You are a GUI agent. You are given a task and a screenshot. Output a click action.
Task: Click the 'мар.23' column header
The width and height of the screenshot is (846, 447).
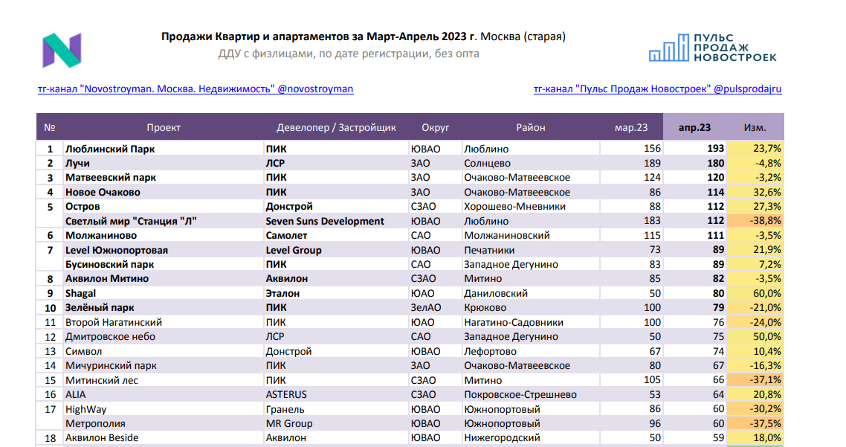click(631, 127)
